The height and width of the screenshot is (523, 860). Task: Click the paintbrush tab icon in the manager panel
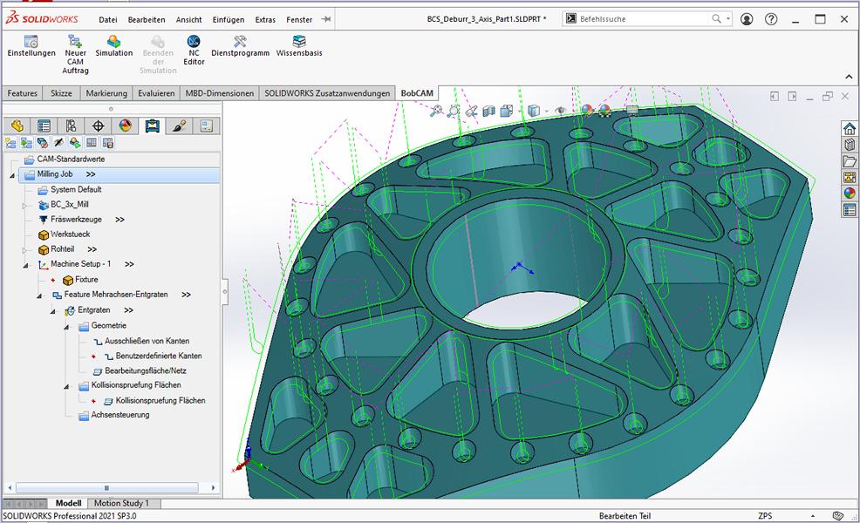point(179,126)
